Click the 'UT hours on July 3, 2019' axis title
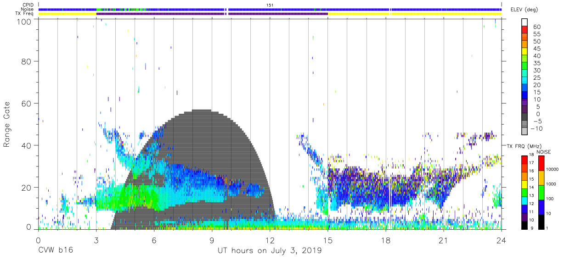Viewport: 564px width, 260px height. tap(270, 251)
